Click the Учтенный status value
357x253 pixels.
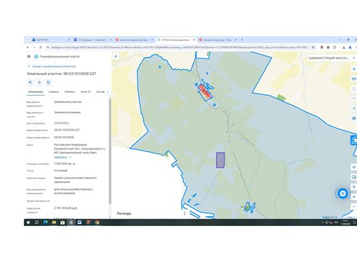pyautogui.click(x=61, y=171)
